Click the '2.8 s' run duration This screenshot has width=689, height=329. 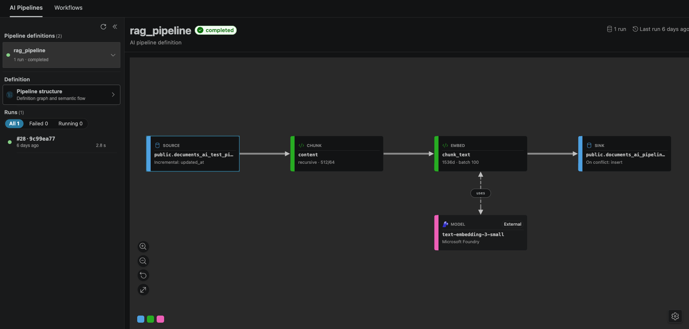101,145
